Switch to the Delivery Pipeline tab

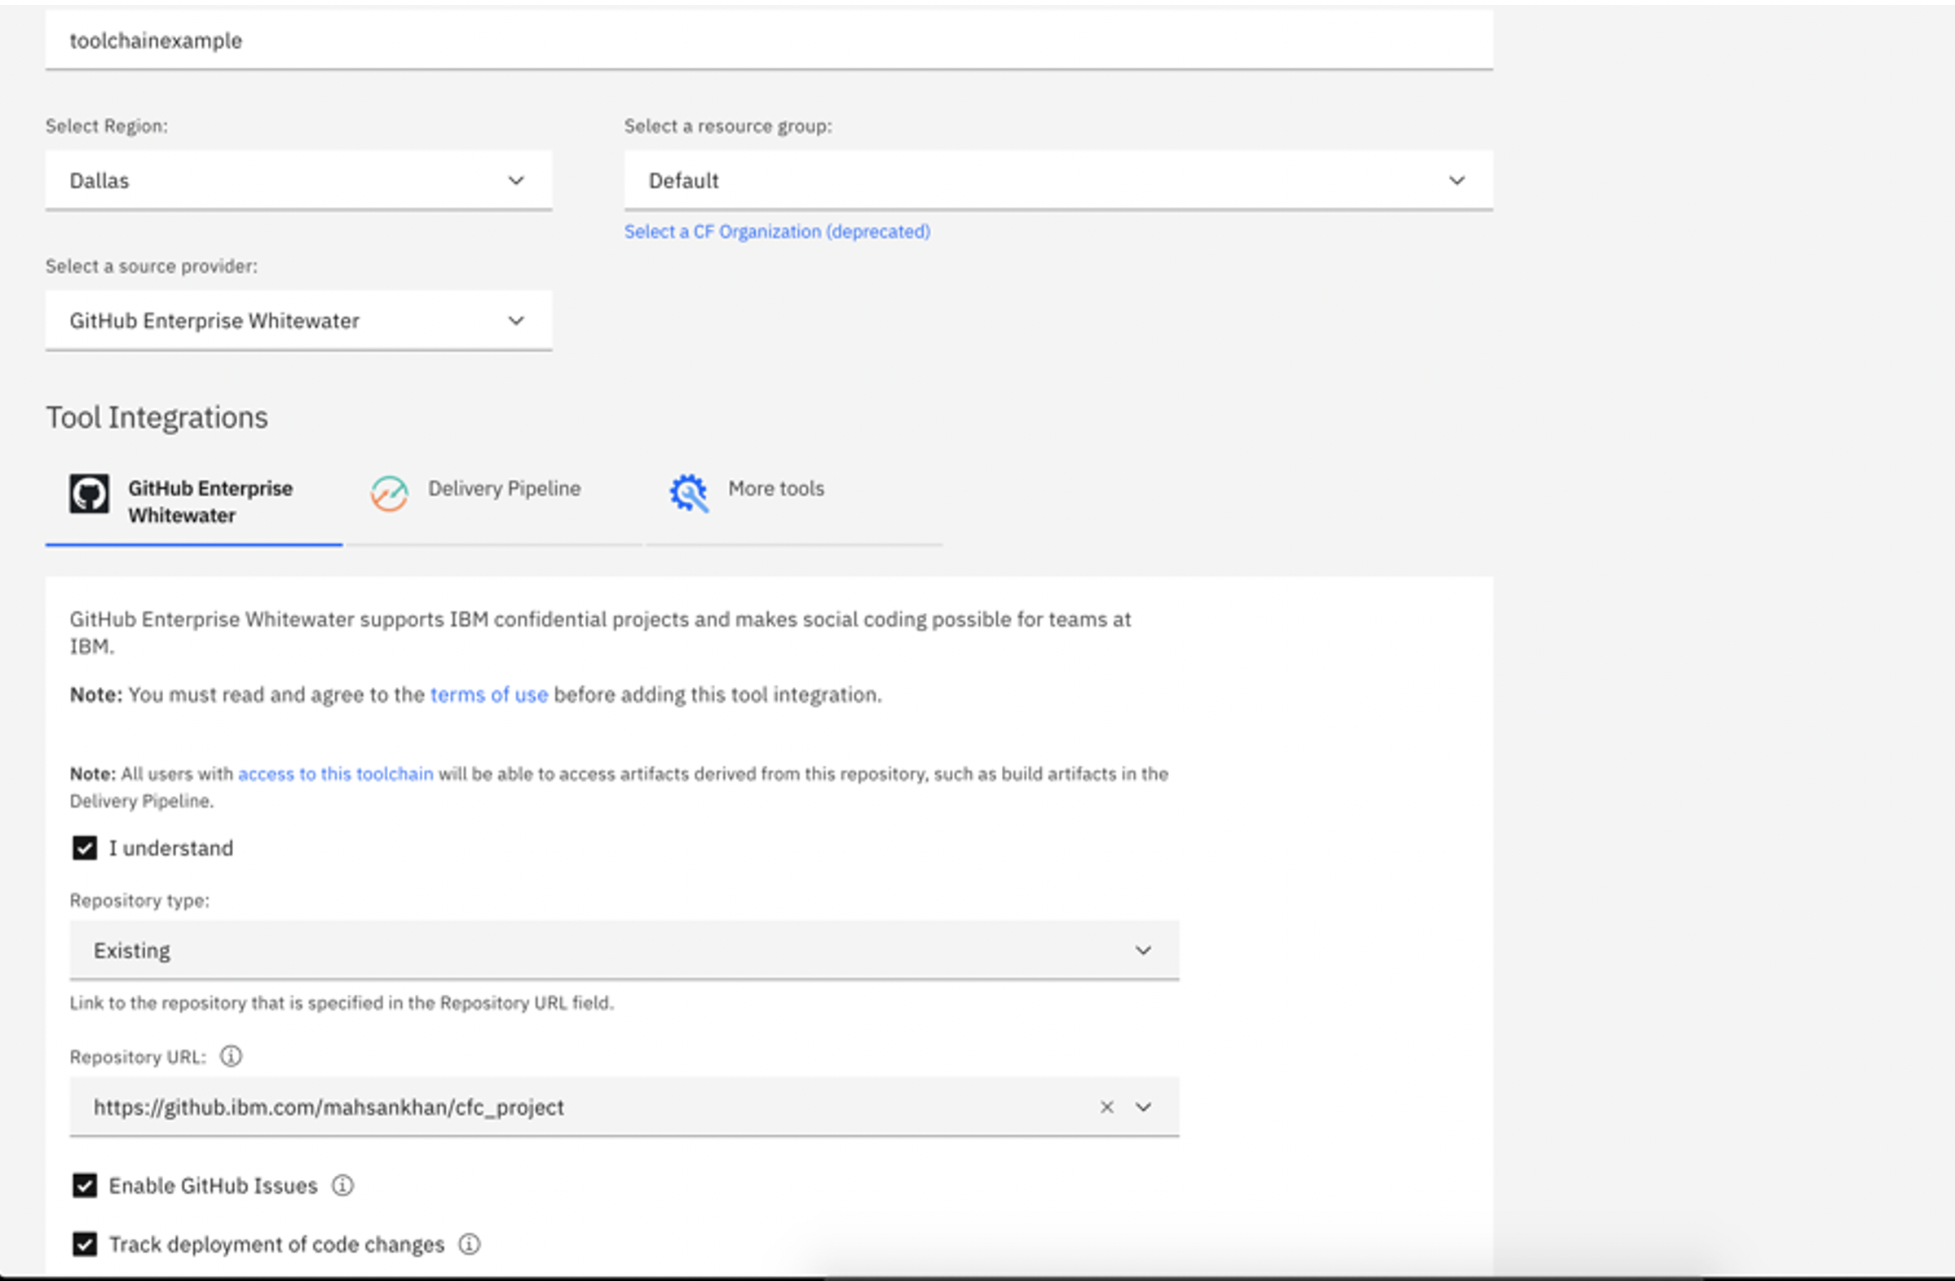503,489
